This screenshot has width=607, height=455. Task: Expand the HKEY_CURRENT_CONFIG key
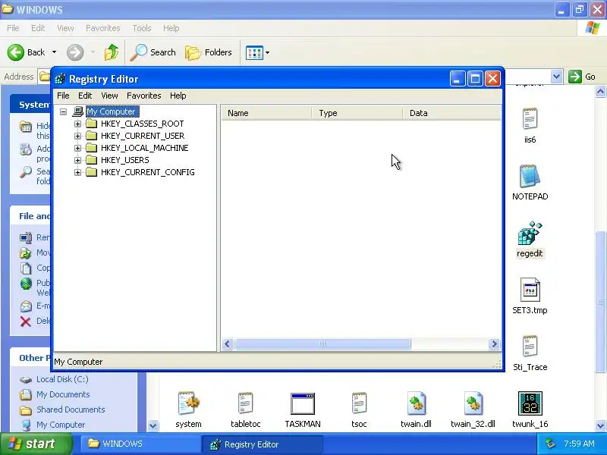coord(78,172)
